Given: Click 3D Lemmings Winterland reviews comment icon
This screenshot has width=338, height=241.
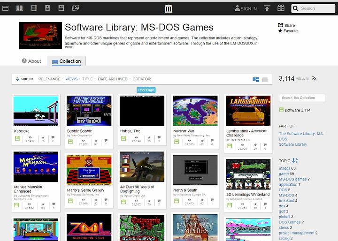Looking at the screenshot, I should 265,204.
